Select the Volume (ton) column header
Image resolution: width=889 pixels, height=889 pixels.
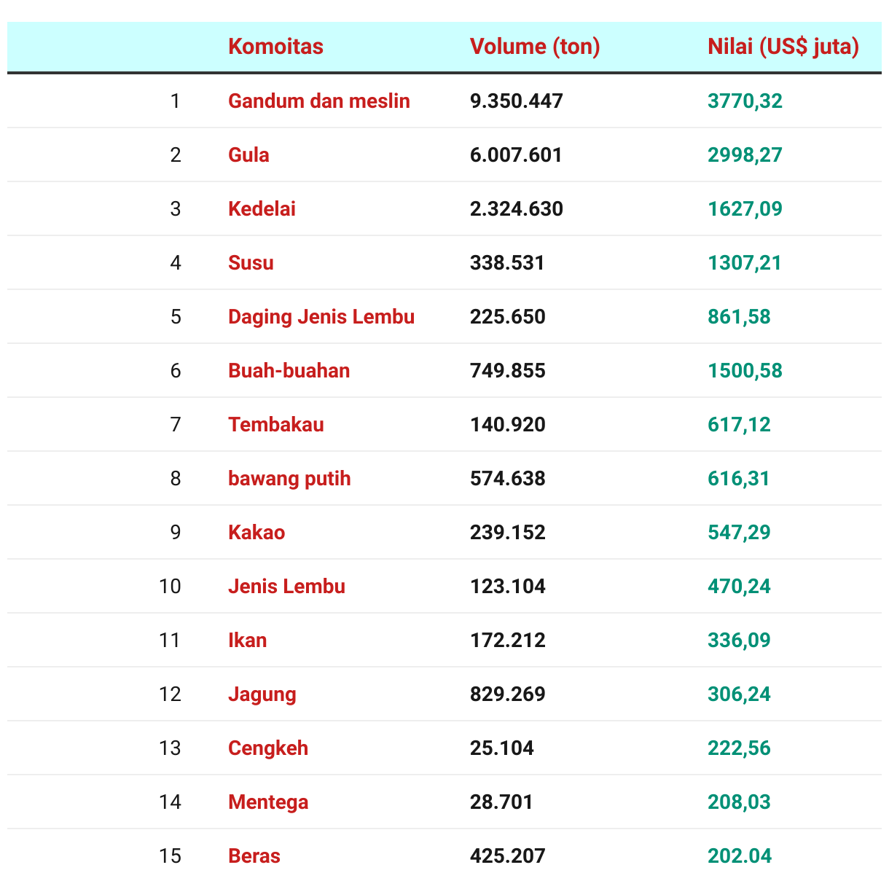pos(535,47)
